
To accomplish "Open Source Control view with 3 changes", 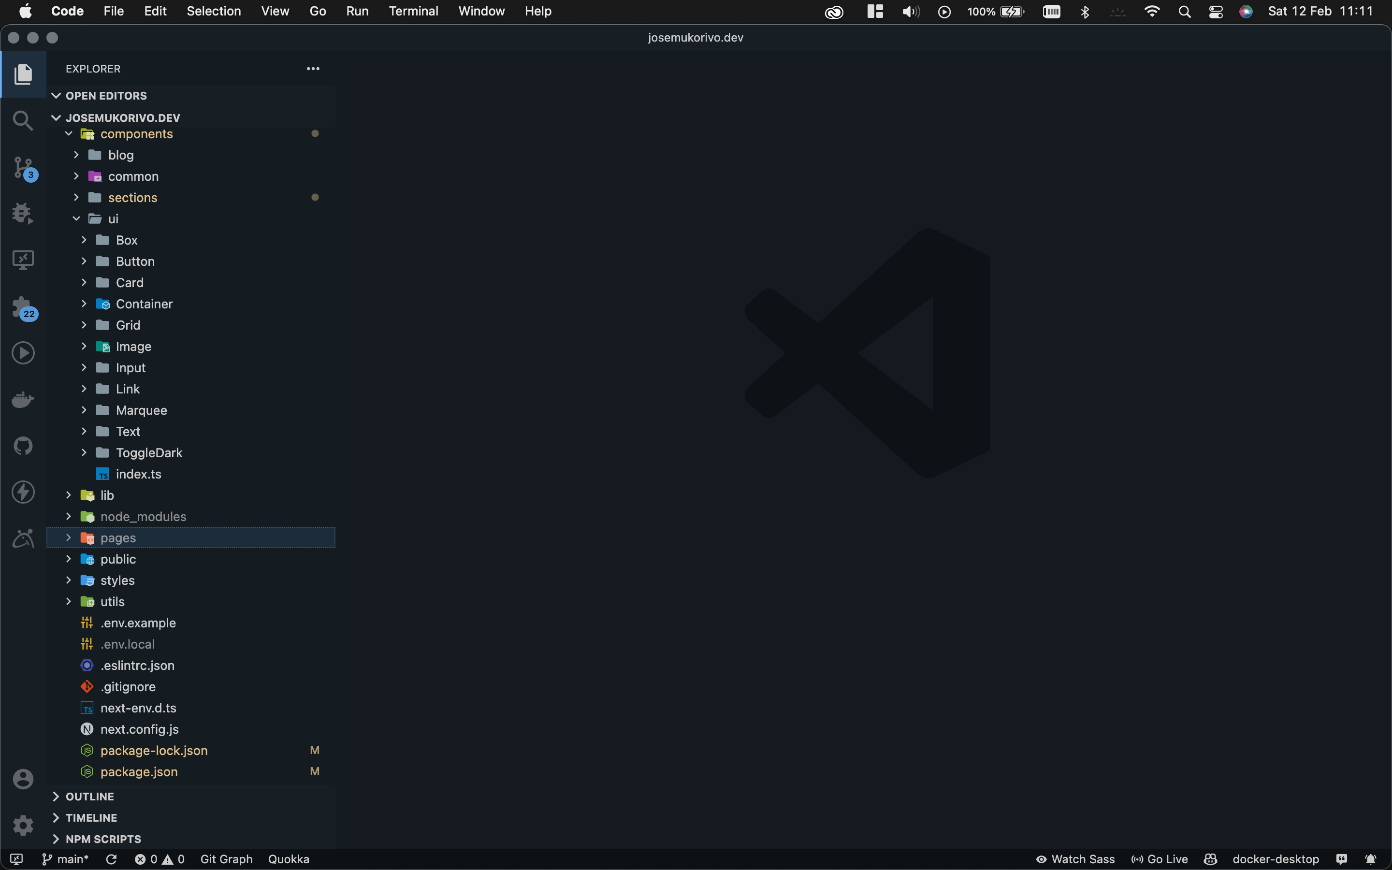I will (x=23, y=167).
